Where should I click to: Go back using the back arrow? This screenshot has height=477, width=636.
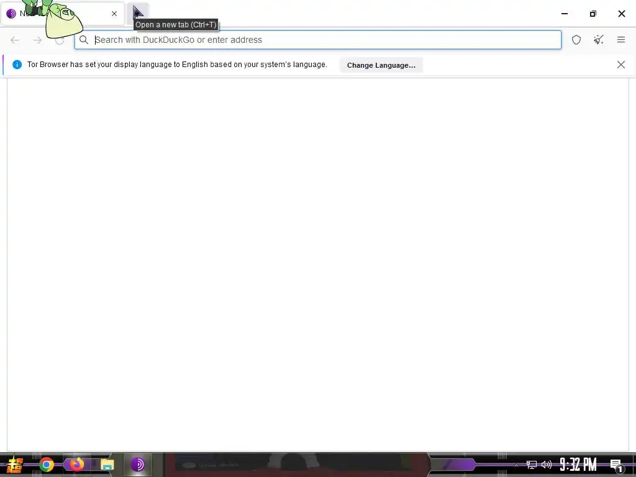[x=15, y=40]
